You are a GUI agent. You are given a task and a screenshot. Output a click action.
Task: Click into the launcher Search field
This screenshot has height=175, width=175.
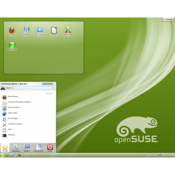32,88
